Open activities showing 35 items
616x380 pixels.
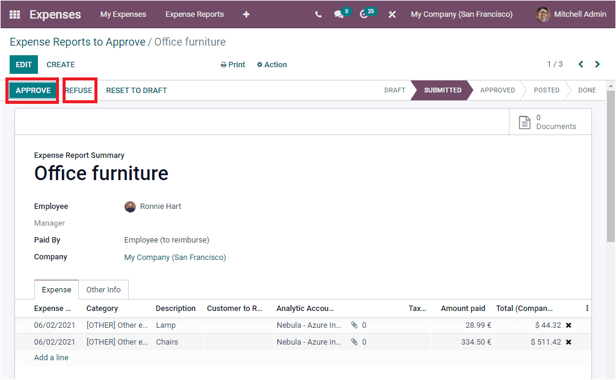(365, 14)
